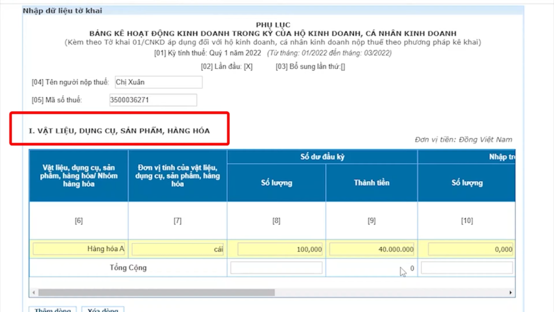Click the '[9]' column index cell
This screenshot has width=554, height=312.
(372, 221)
